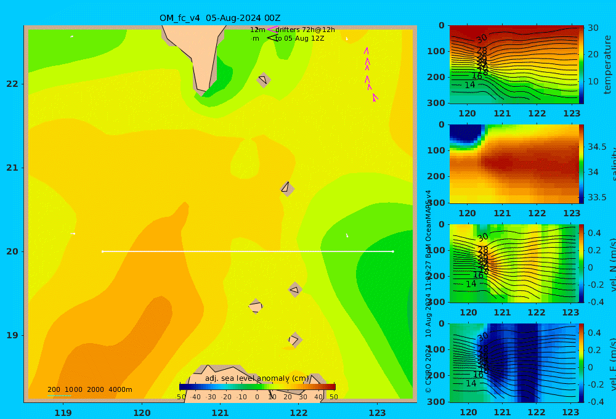
Task: Click the salinity panel colorbar
Action: point(582,164)
